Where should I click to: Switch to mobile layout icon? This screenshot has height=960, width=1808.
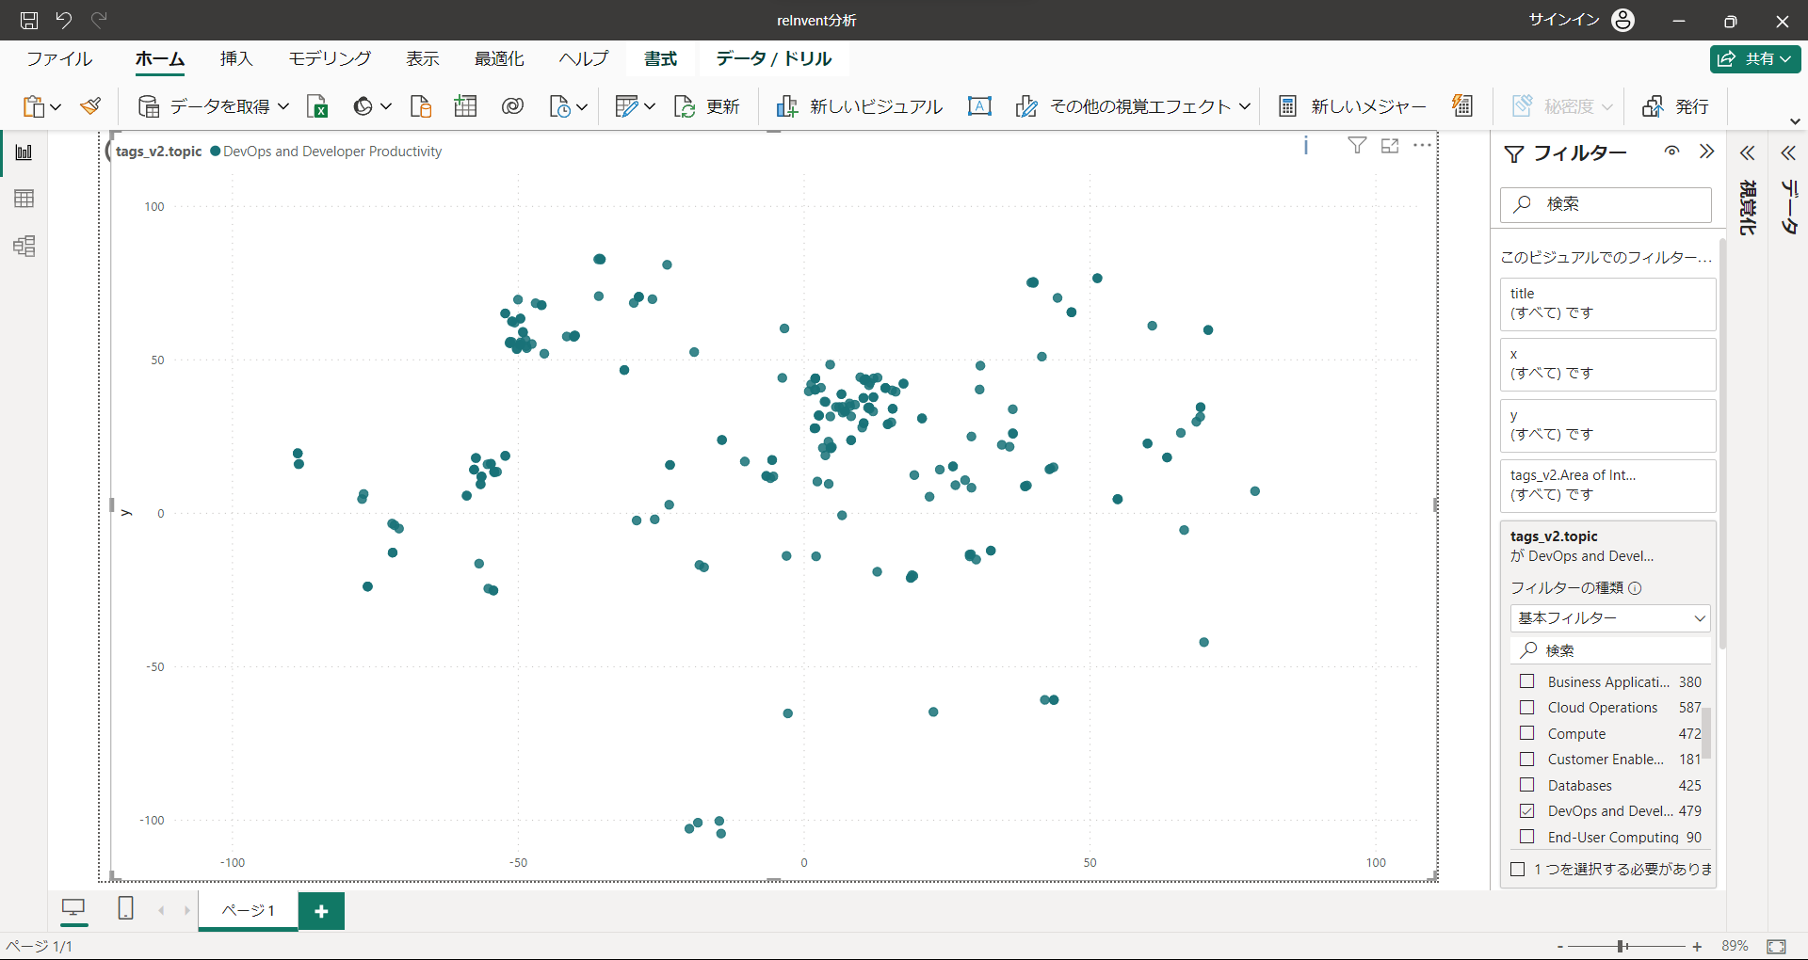[x=125, y=908]
